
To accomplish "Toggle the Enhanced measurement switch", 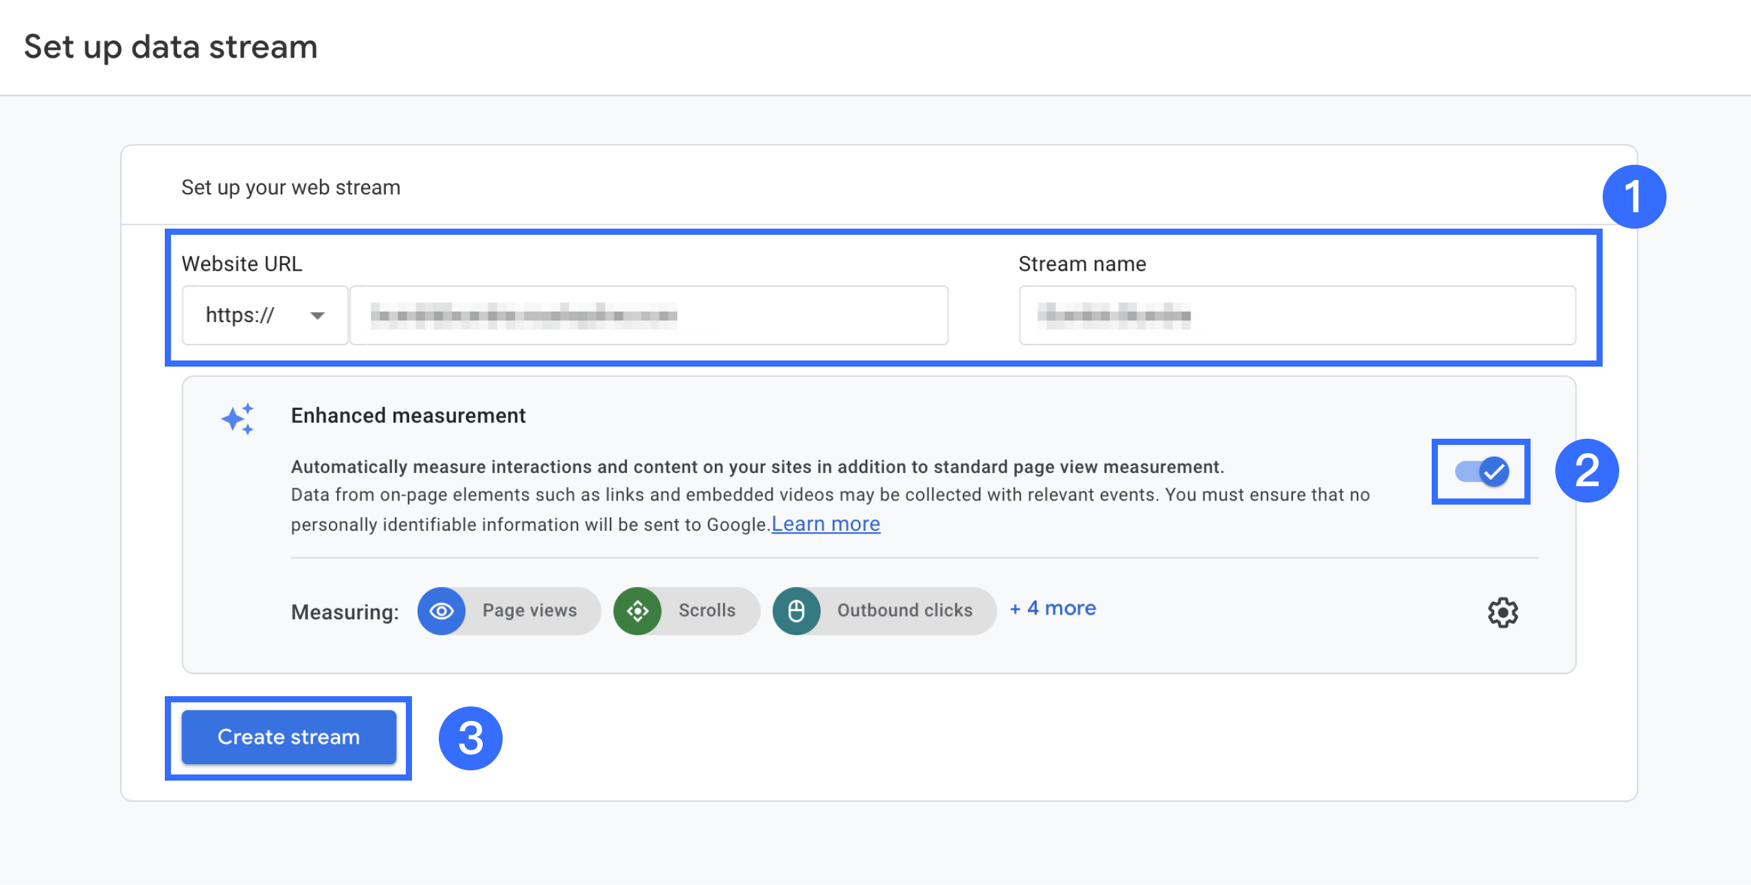I will [x=1481, y=472].
